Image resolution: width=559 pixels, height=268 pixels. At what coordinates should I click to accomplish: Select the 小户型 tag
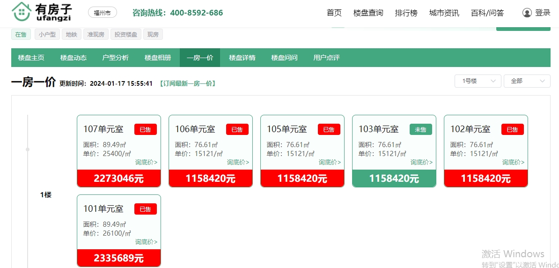click(x=47, y=34)
